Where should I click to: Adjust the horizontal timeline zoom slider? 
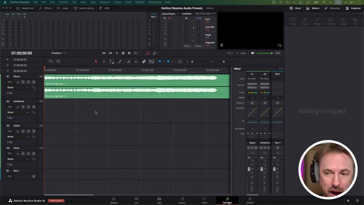(223, 61)
